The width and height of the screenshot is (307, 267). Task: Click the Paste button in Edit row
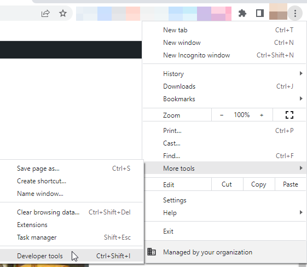[x=291, y=184]
